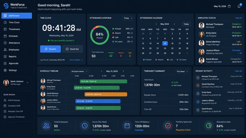Click the blue Clock In button
The height and width of the screenshot is (138, 246).
coord(50,49)
